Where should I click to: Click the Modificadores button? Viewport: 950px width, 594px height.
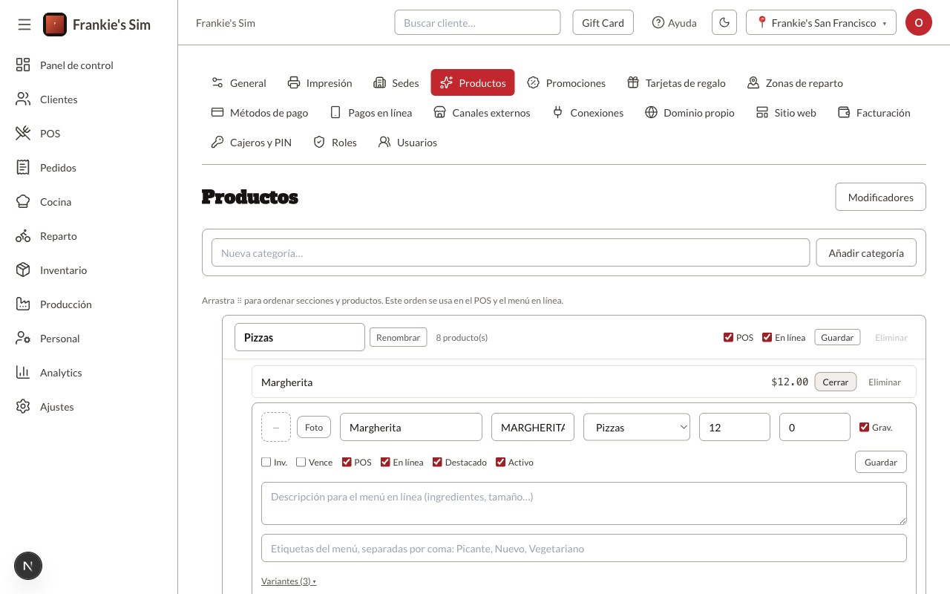tap(881, 198)
